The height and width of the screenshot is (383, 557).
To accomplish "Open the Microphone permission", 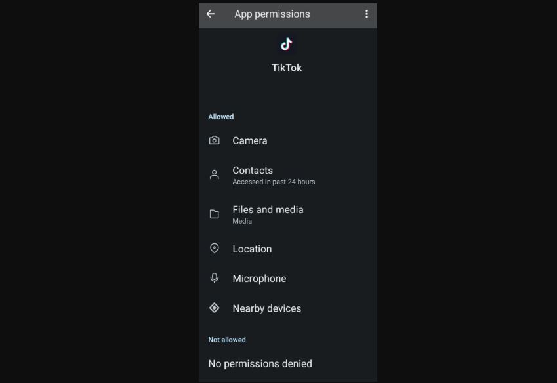I will [288, 278].
